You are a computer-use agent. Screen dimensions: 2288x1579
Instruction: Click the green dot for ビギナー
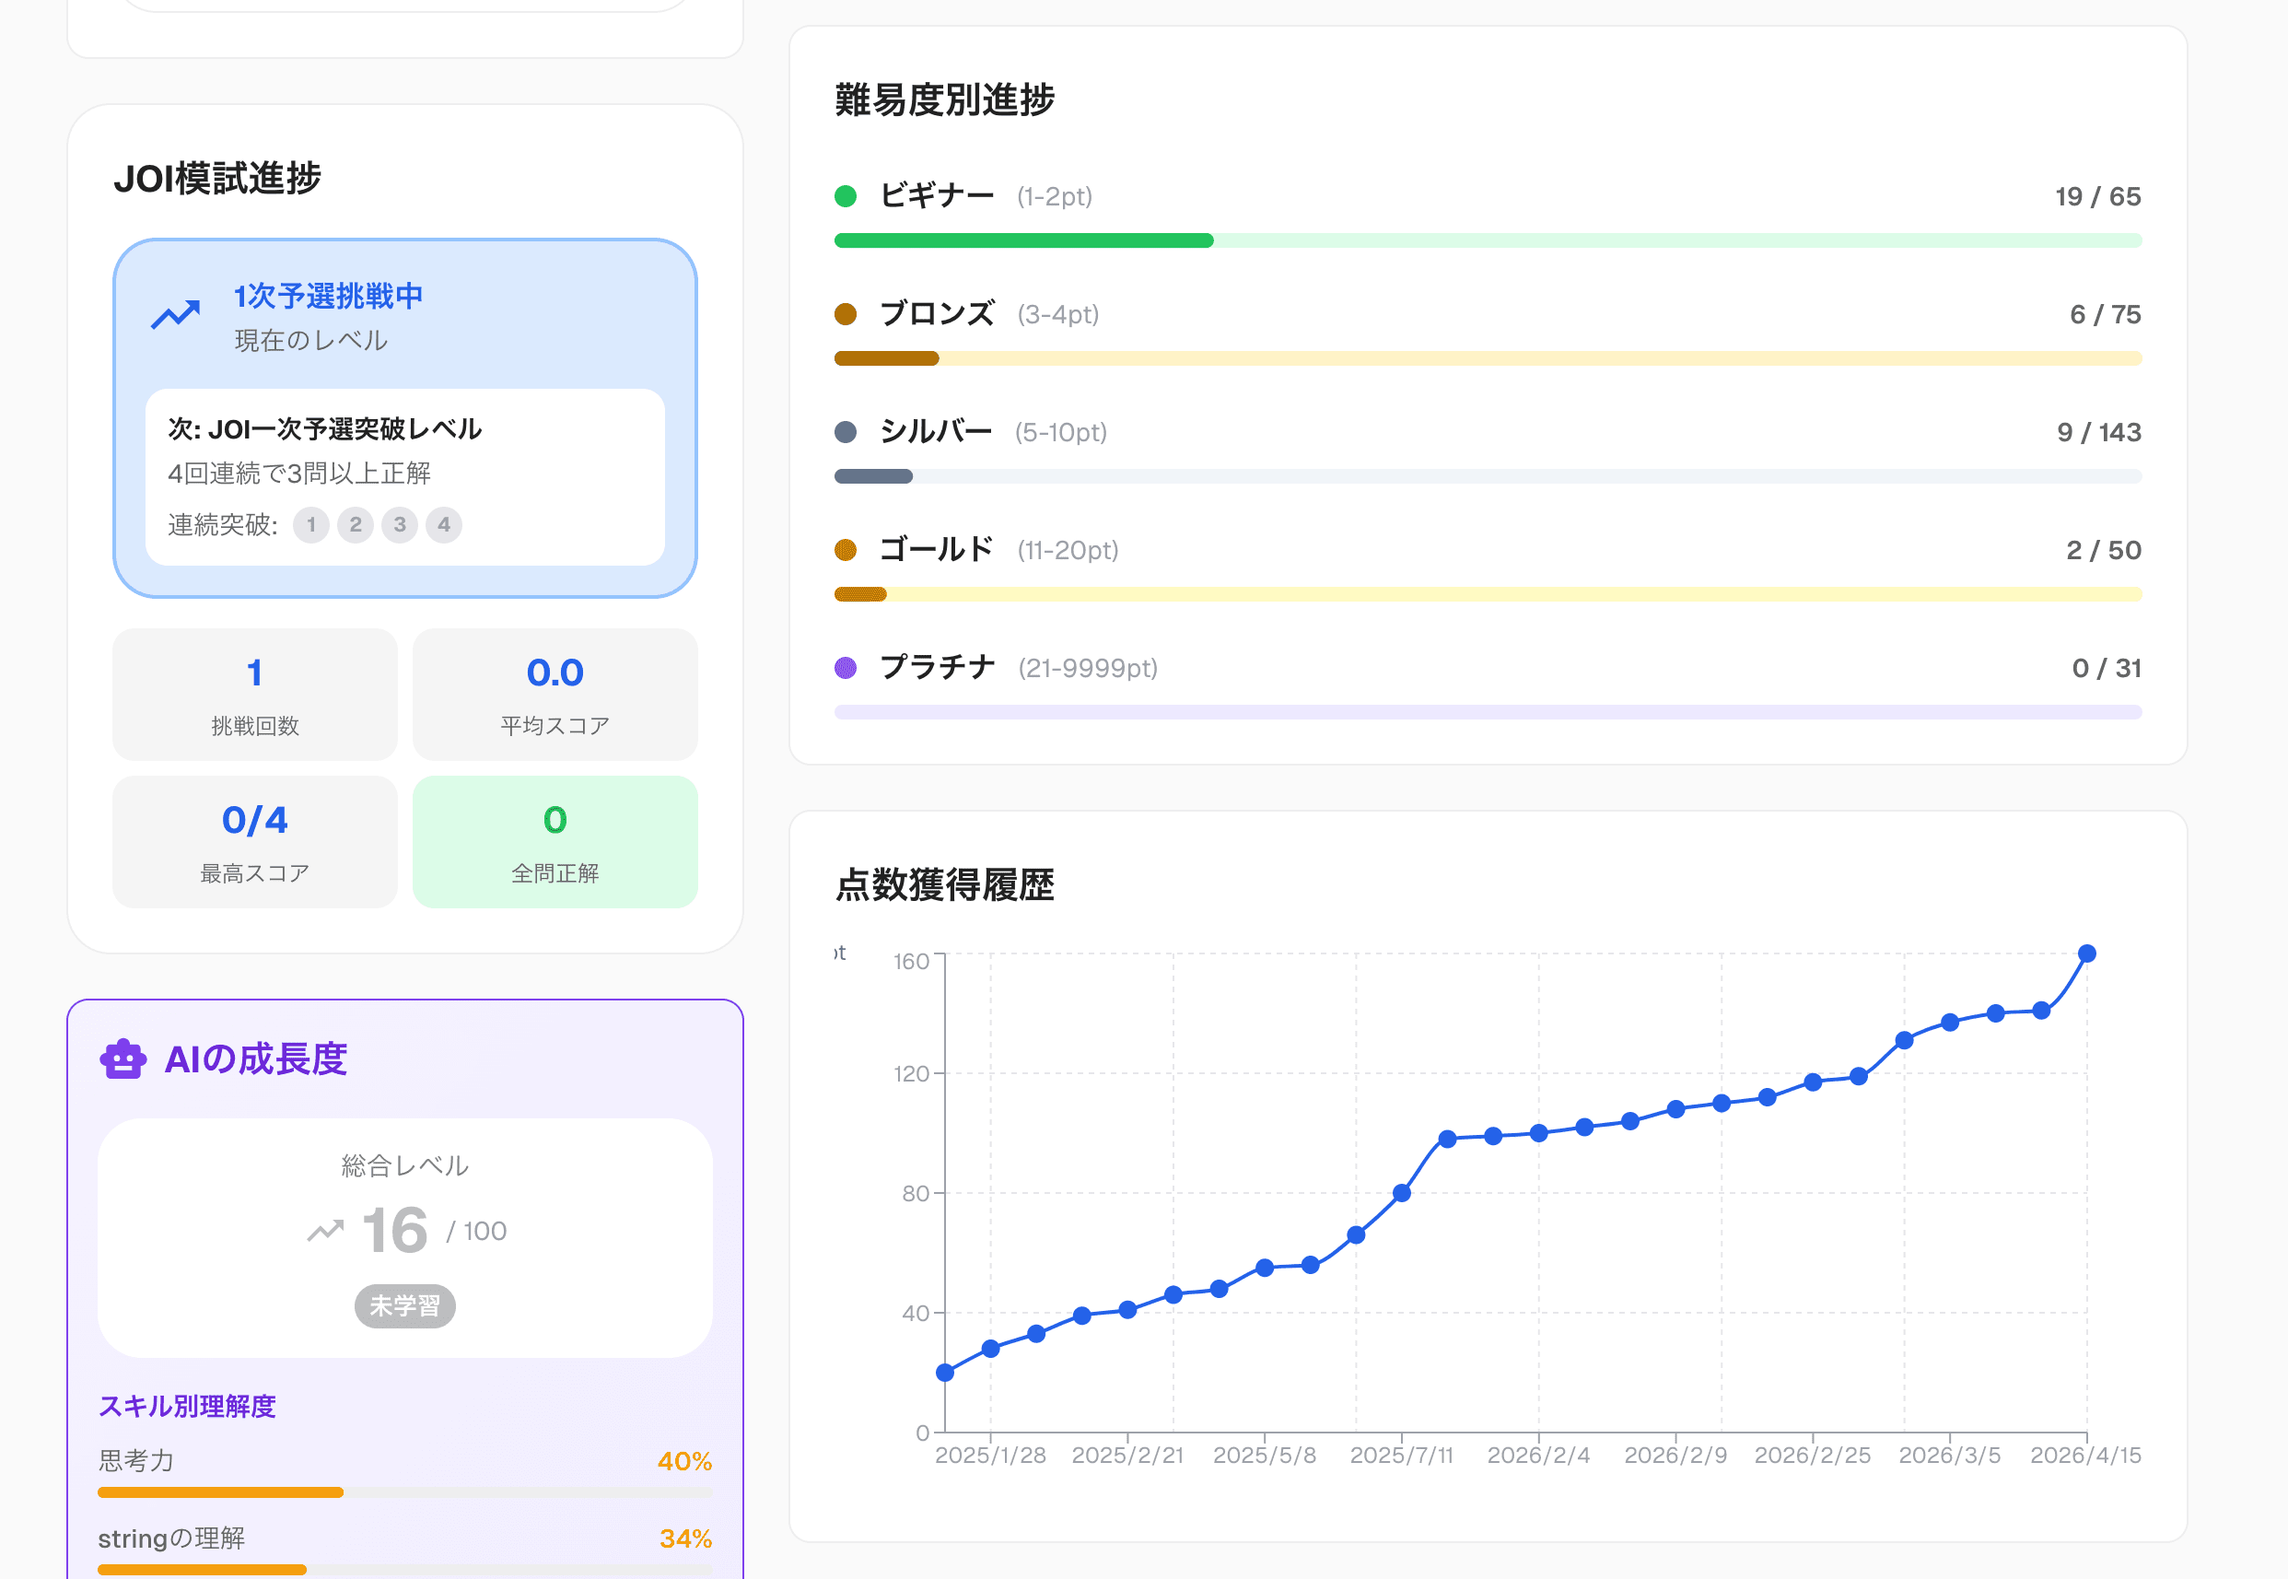click(845, 196)
